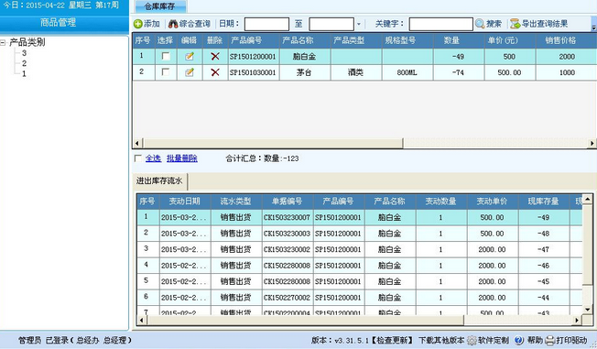Export results via 导出查询结果 icon
Image resolution: width=597 pixels, height=349 pixels.
516,24
